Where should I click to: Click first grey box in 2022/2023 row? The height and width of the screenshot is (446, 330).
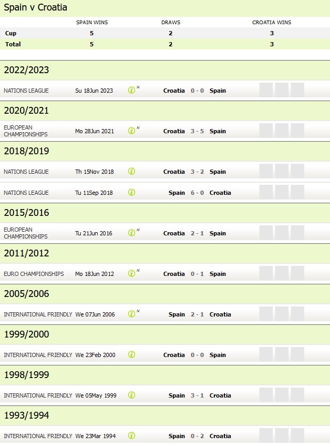(x=266, y=90)
